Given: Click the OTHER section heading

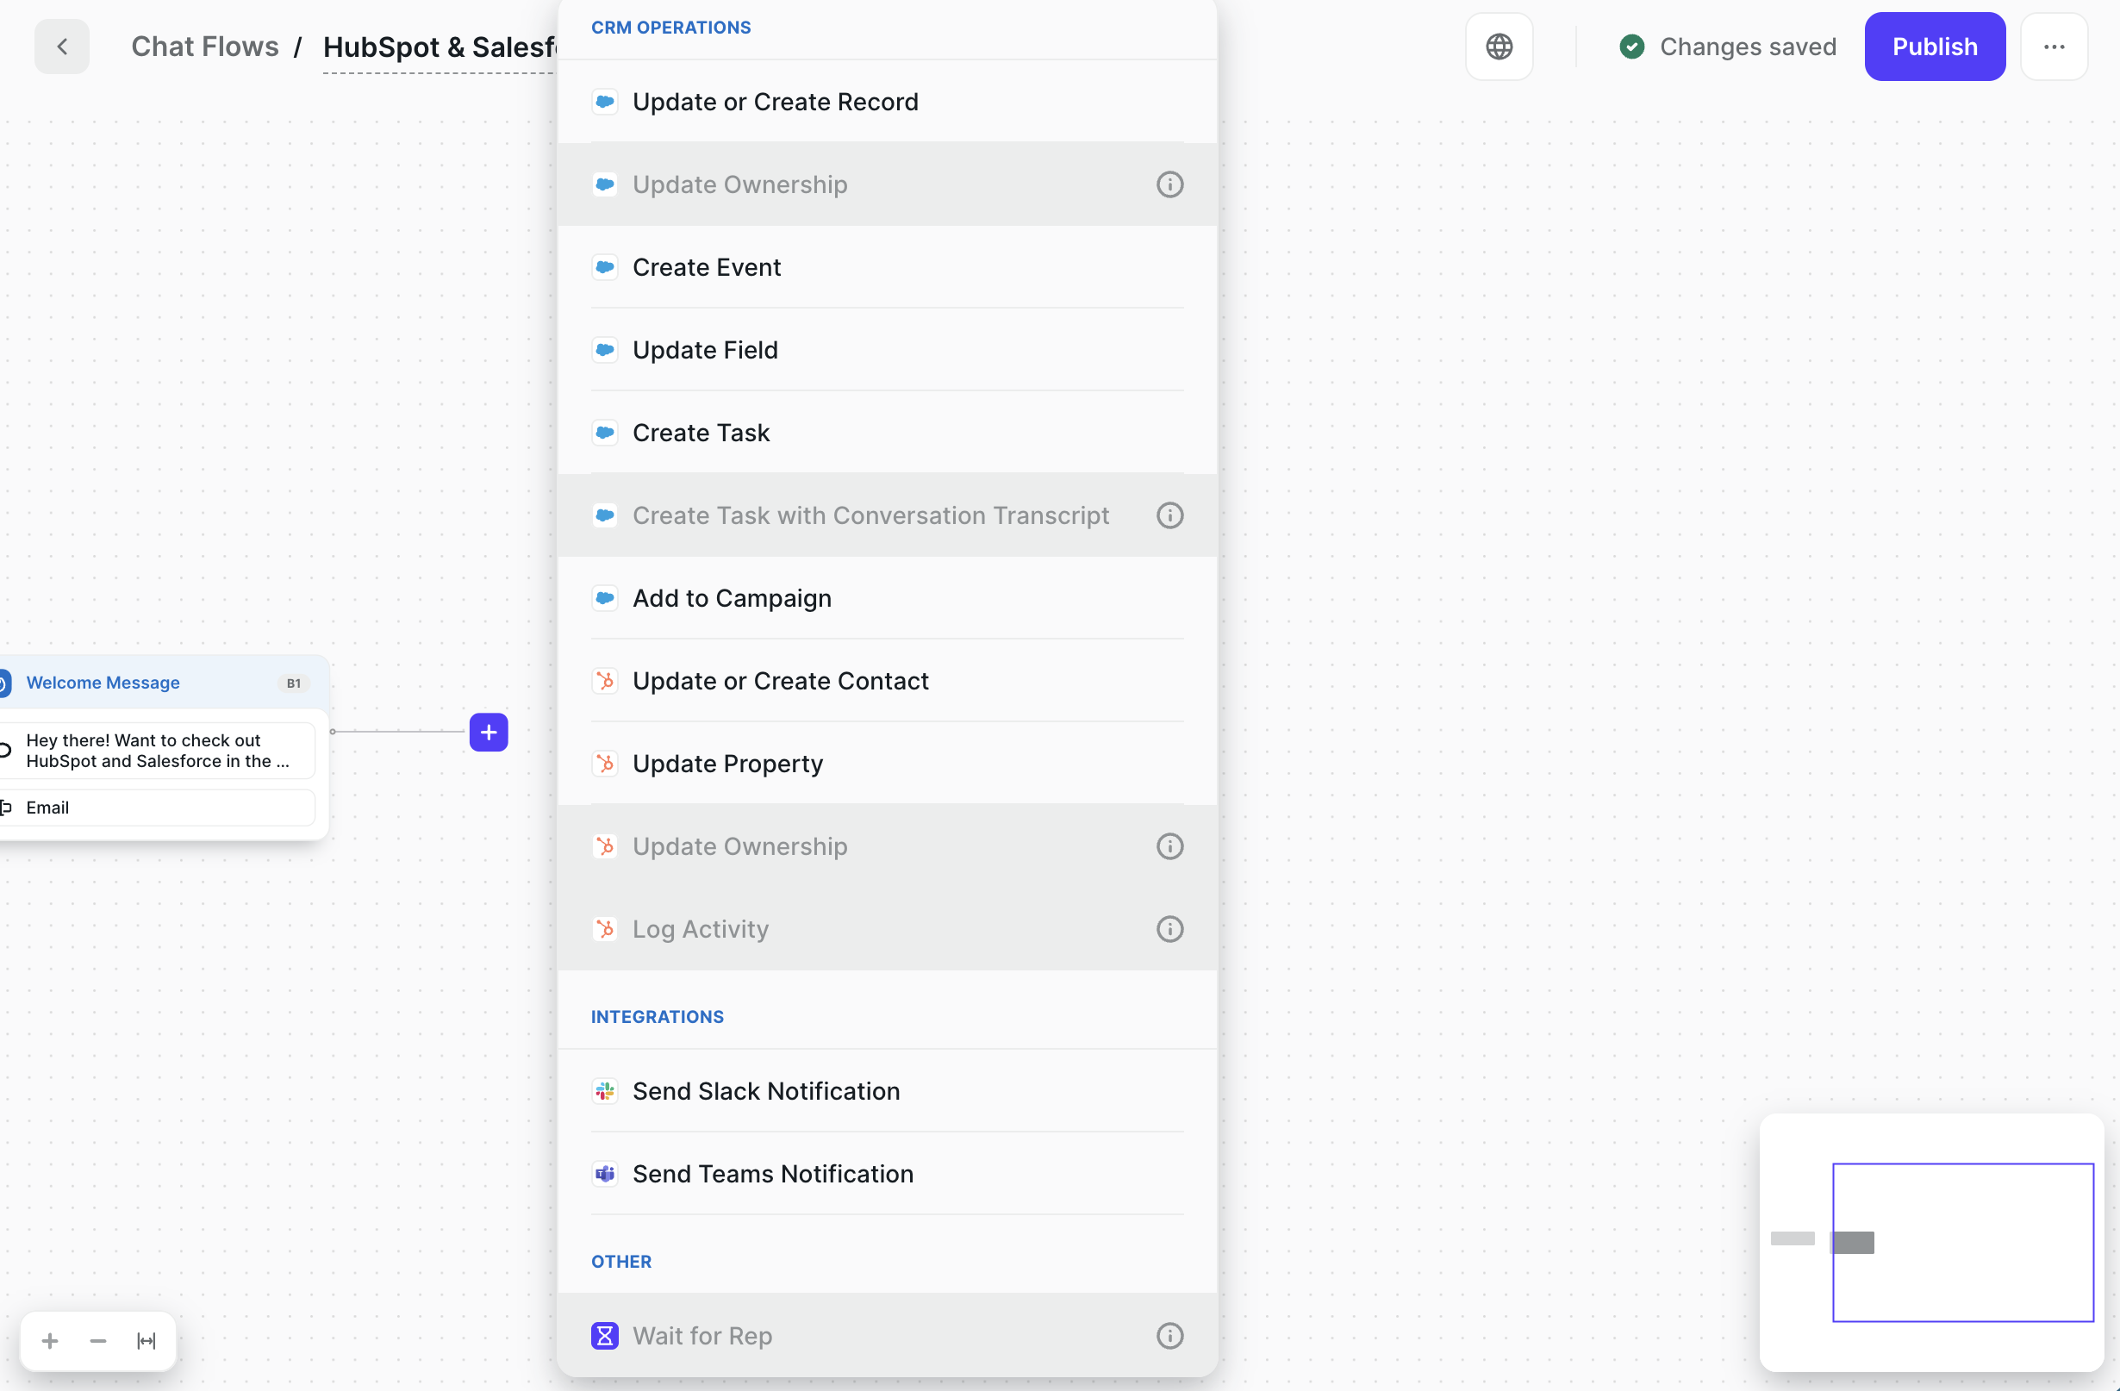Looking at the screenshot, I should click(x=620, y=1262).
